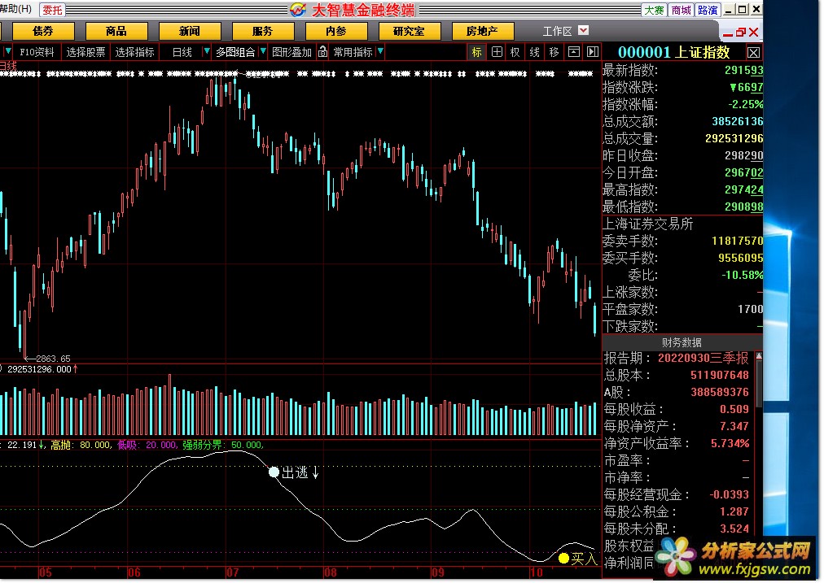Expand the 工作区 dropdown arrow
The image size is (824, 583).
(x=583, y=30)
